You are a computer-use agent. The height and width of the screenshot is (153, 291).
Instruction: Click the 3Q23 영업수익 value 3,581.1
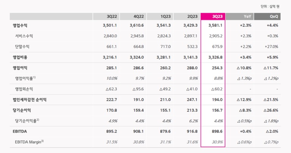click(214, 25)
